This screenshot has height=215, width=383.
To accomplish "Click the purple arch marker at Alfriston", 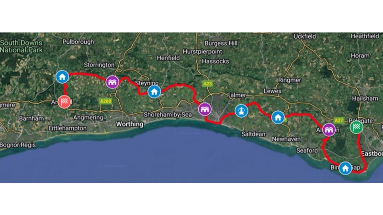I will (x=329, y=129).
